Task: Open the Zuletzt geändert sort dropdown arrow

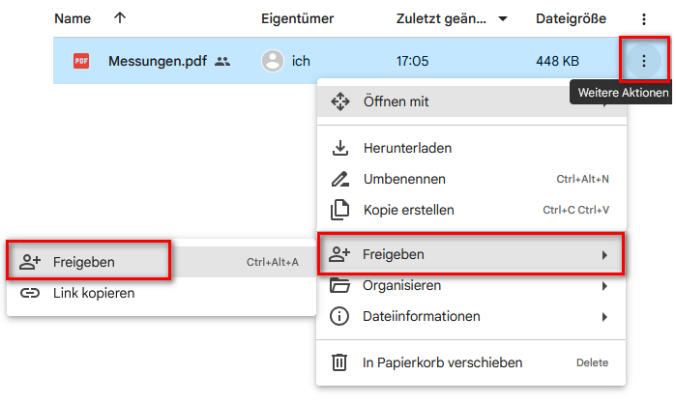Action: click(503, 18)
